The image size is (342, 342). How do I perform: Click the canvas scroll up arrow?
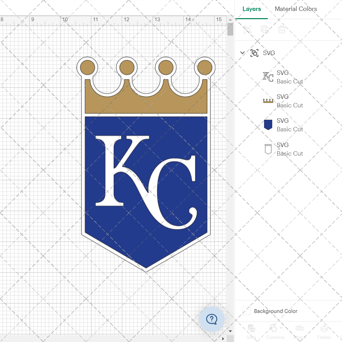[230, 19]
